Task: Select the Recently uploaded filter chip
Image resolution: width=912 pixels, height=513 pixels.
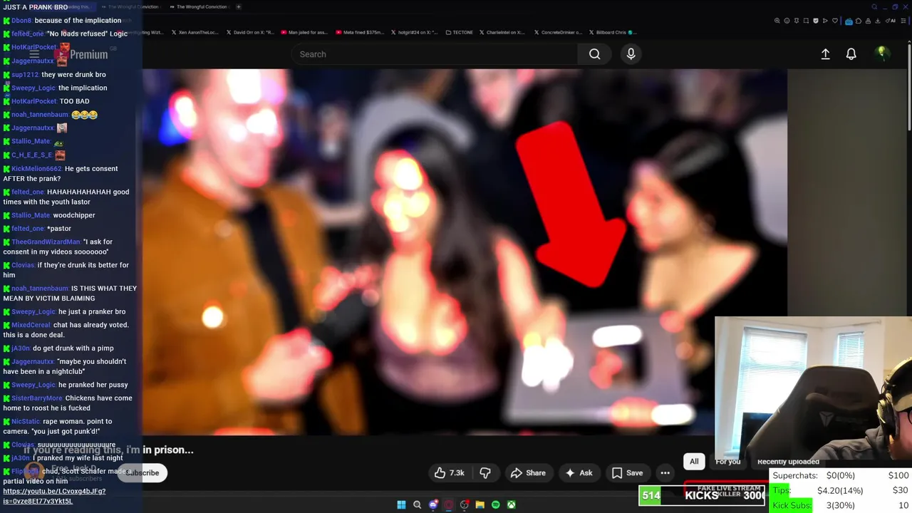Action: 788,462
